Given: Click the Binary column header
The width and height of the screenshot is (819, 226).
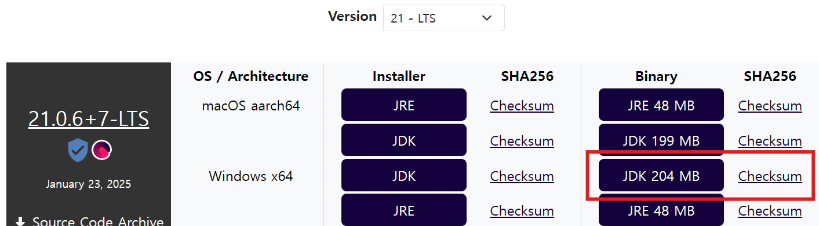Looking at the screenshot, I should pyautogui.click(x=656, y=76).
